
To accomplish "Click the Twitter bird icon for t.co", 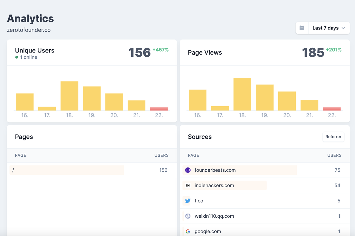I will (x=188, y=201).
